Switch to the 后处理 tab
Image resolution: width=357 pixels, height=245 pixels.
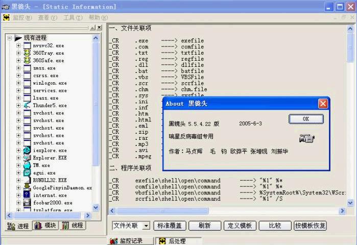(x=178, y=241)
